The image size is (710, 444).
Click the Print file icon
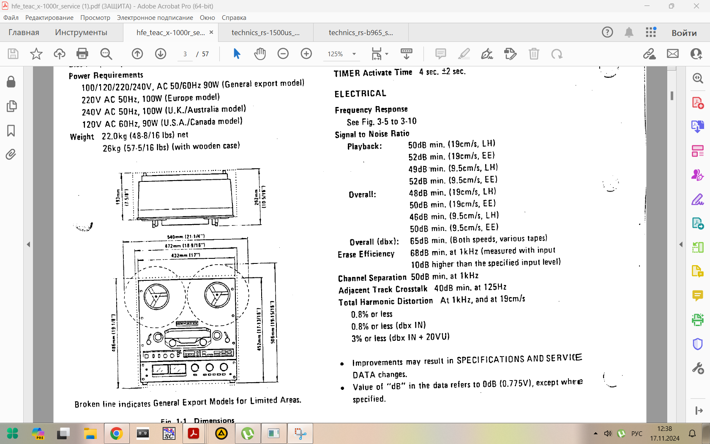click(82, 54)
